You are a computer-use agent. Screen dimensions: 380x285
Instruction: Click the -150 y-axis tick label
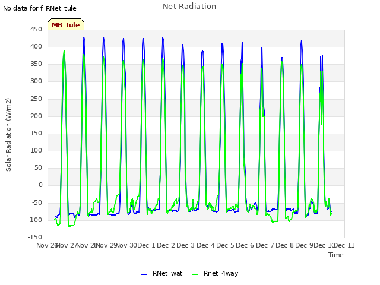tap(35, 237)
